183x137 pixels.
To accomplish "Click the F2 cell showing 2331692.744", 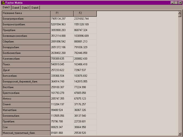I will pos(85,19).
